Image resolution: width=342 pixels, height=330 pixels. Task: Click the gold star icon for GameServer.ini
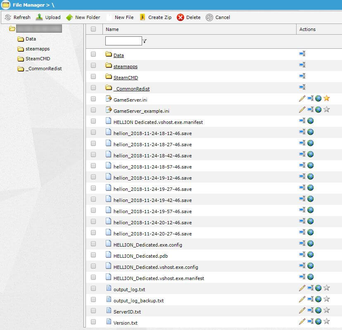tap(327, 98)
